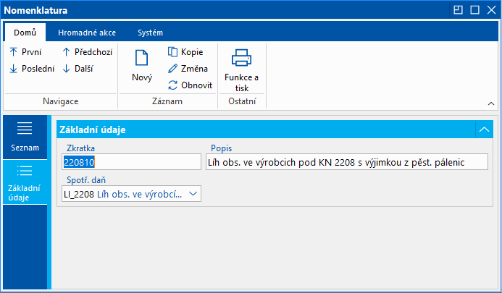Select the Domů ribbon tab

click(25, 33)
